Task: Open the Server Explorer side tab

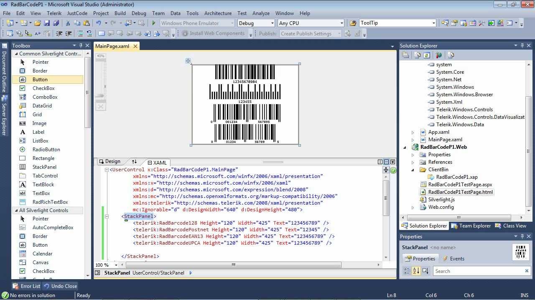Action: (4, 116)
